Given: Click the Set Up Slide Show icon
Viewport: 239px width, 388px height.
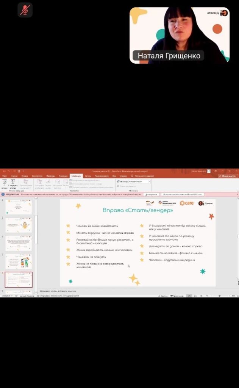Looking at the screenshot, I should [40, 183].
